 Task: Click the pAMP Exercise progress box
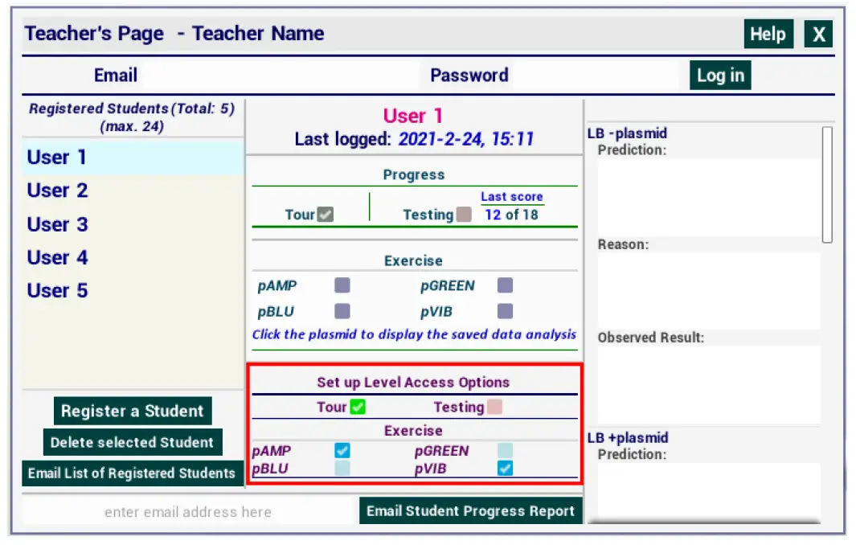click(342, 285)
